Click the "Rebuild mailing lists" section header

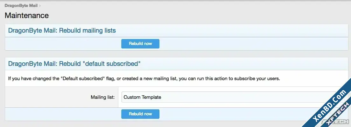[62, 30]
